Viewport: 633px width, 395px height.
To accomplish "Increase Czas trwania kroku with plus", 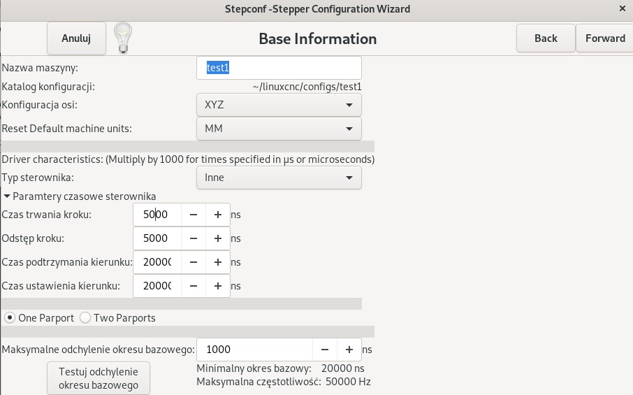I will pyautogui.click(x=217, y=215).
